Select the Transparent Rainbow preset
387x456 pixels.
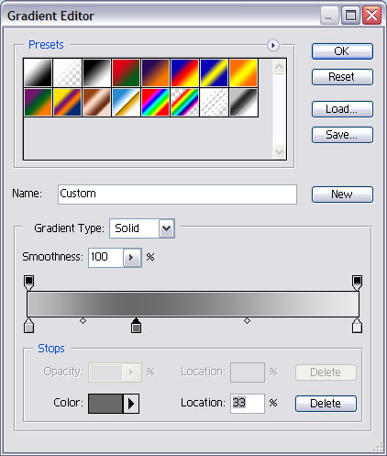pyautogui.click(x=184, y=103)
